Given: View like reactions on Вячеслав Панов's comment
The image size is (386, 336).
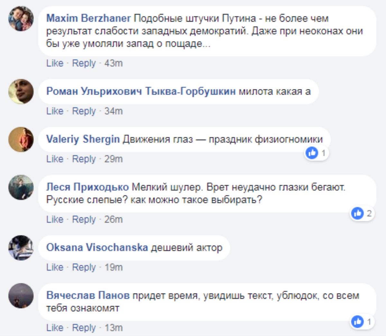Looking at the screenshot, I should [357, 322].
